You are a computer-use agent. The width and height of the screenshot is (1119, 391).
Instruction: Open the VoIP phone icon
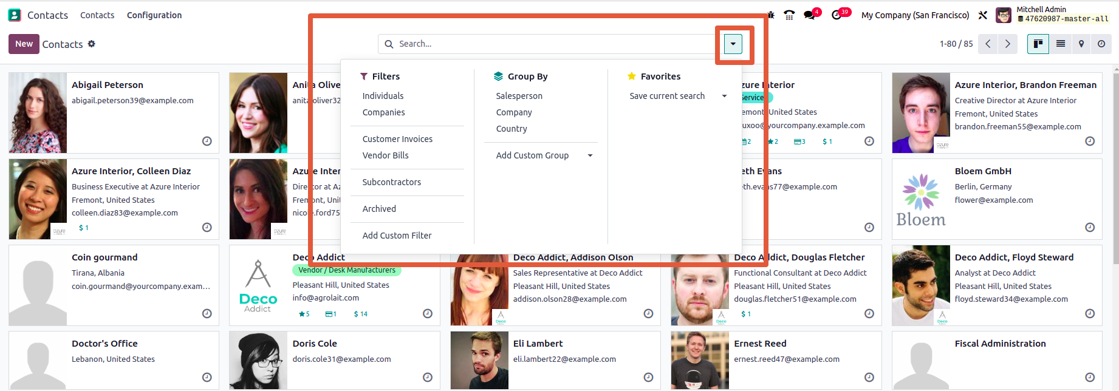(x=789, y=15)
